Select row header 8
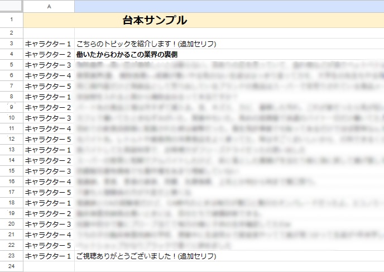 click(12, 97)
